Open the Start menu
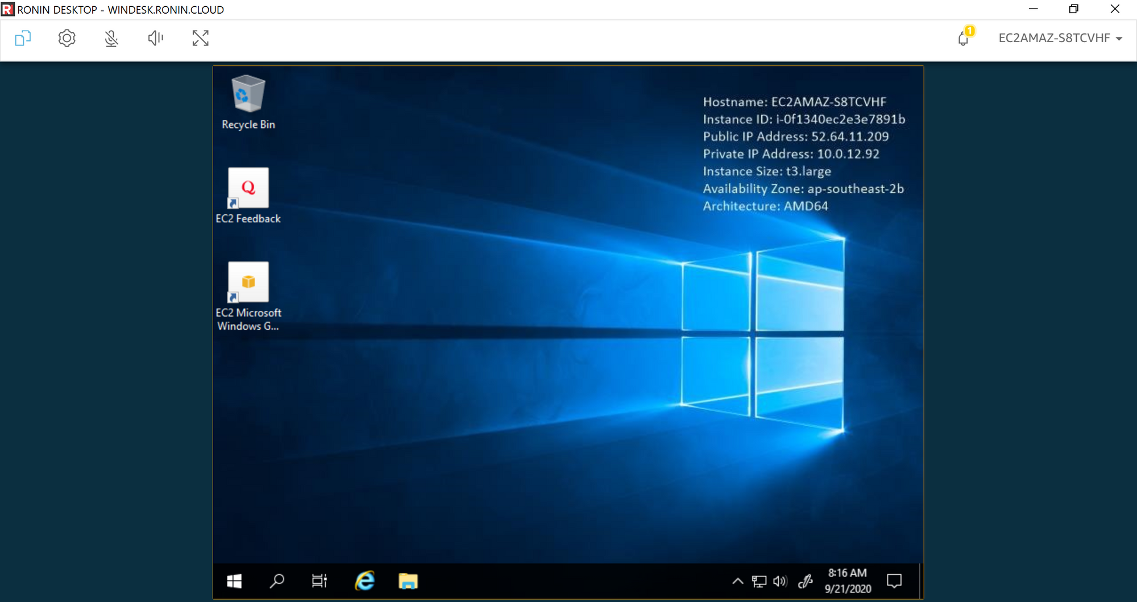The width and height of the screenshot is (1137, 602). pyautogui.click(x=234, y=581)
